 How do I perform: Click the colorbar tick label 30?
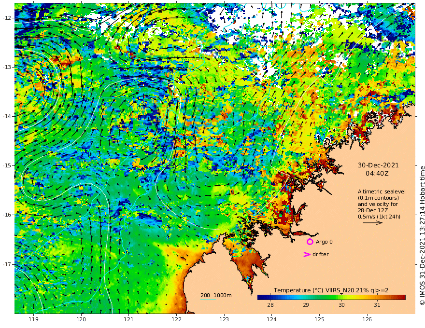pos(341,305)
